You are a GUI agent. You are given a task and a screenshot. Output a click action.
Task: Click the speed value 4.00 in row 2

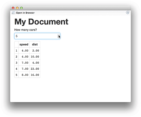[25, 57]
